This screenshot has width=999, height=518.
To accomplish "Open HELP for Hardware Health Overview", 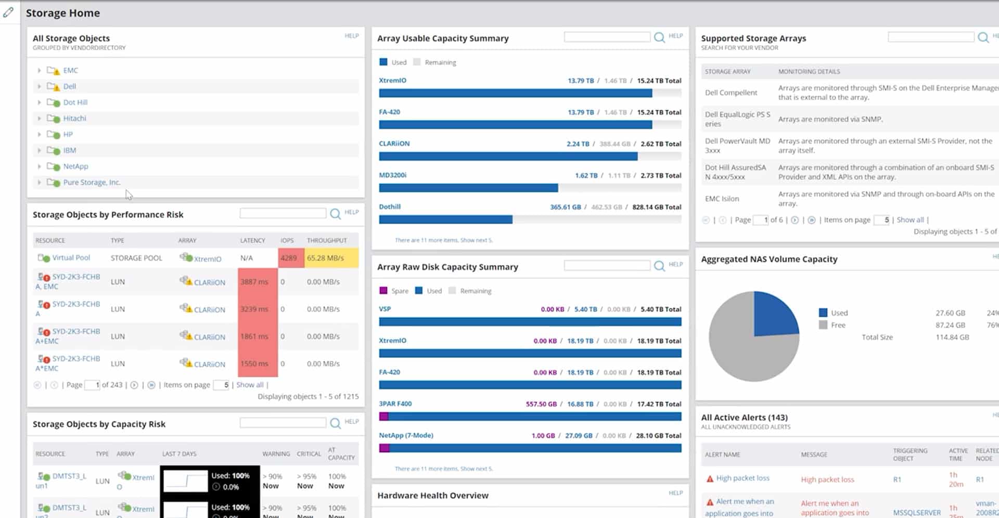I will coord(676,493).
